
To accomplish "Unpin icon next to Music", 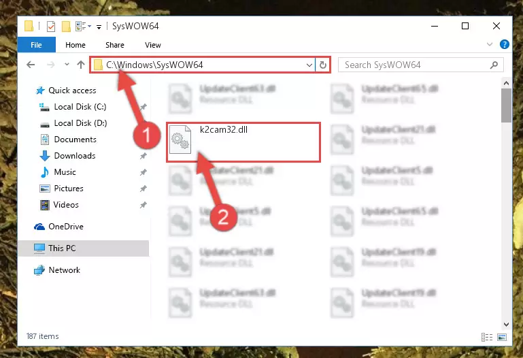I will coord(143,172).
